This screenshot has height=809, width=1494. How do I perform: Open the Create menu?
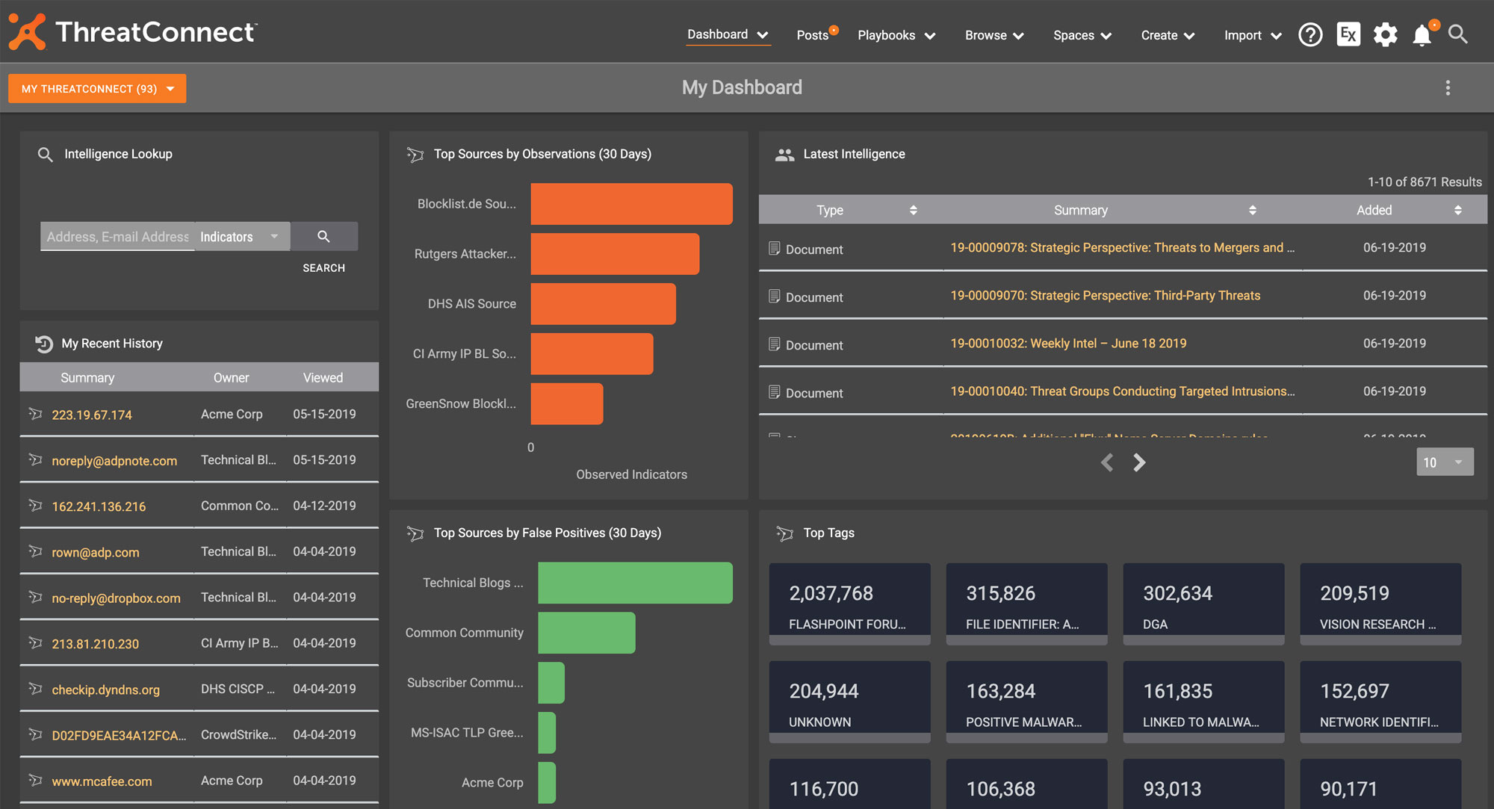pyautogui.click(x=1168, y=35)
